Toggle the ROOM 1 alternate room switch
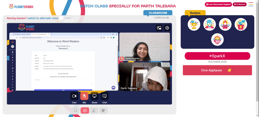259x117 pixels. point(66,18)
